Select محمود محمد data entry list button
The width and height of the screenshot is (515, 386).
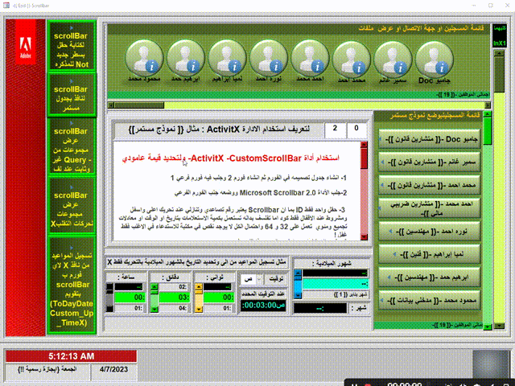tap(429, 300)
